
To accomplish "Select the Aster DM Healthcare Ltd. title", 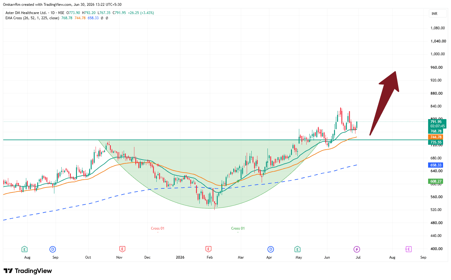I will pyautogui.click(x=26, y=13).
